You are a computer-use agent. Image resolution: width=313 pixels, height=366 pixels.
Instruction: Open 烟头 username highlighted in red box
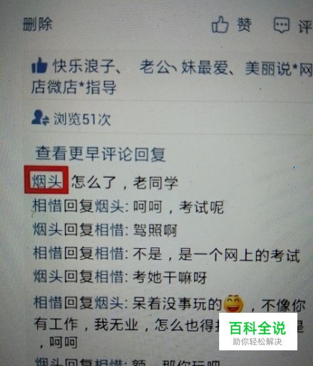tap(47, 181)
